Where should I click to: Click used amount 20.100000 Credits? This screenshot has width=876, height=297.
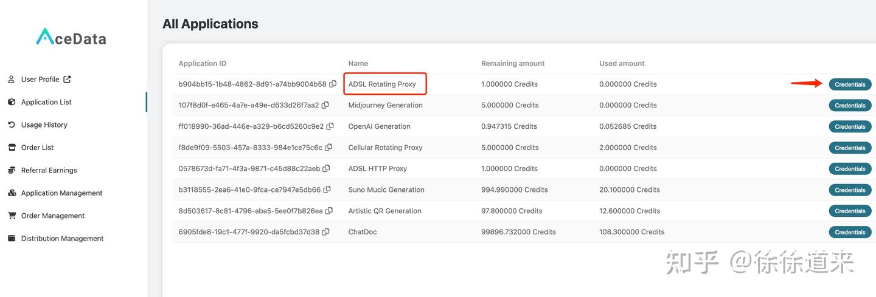(630, 189)
